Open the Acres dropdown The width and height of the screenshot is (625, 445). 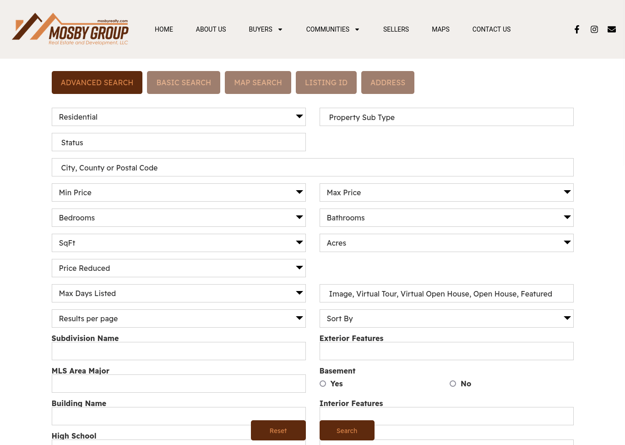(x=446, y=243)
